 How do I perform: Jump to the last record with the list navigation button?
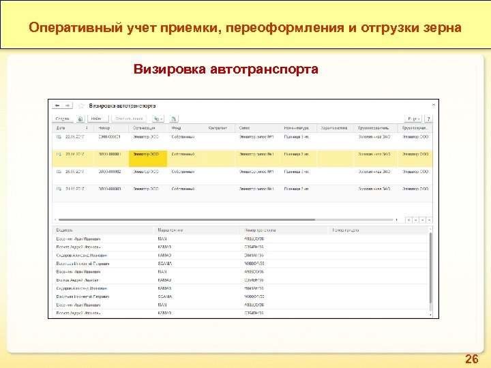click(430, 220)
